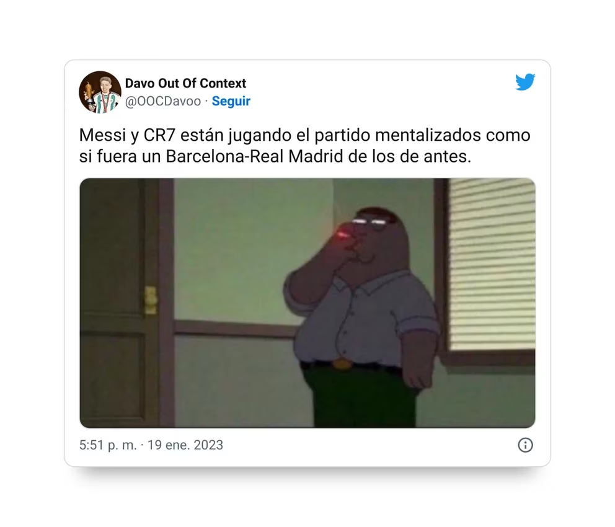The width and height of the screenshot is (615, 527).
Task: Click the word mentalizados in the tweet
Action: (428, 135)
